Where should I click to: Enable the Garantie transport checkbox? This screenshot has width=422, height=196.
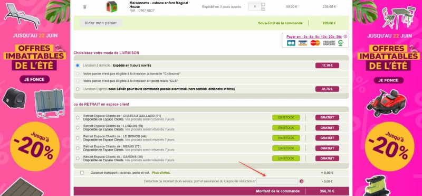click(x=82, y=173)
